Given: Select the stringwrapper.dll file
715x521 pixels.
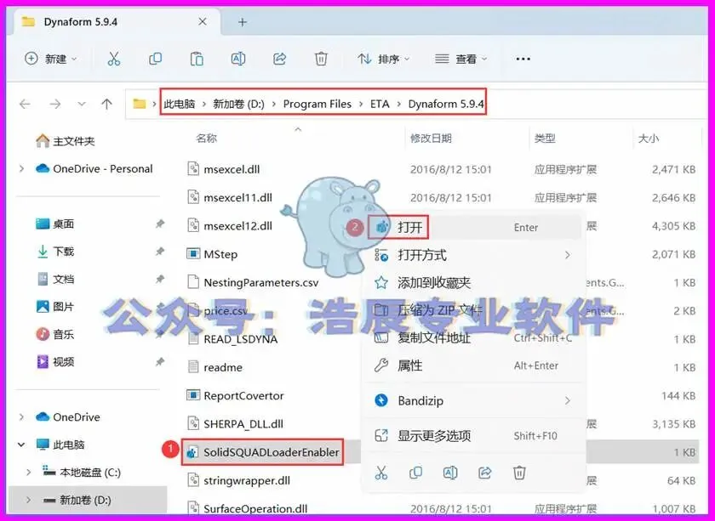Looking at the screenshot, I should (x=247, y=480).
